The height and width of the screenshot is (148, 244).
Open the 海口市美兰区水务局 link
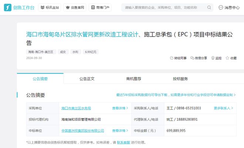click(x=76, y=108)
